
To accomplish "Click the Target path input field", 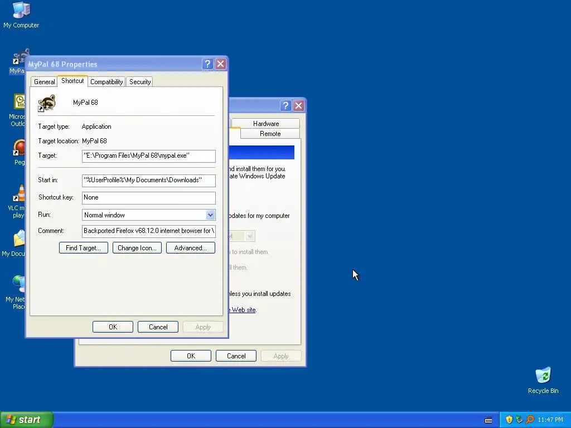I will pos(148,156).
